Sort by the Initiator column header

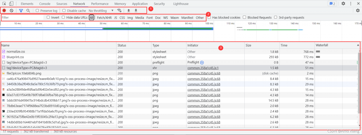coord(216,45)
